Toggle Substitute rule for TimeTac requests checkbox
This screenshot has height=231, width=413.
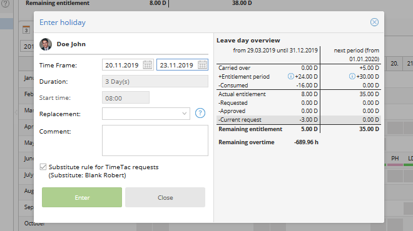click(x=43, y=167)
